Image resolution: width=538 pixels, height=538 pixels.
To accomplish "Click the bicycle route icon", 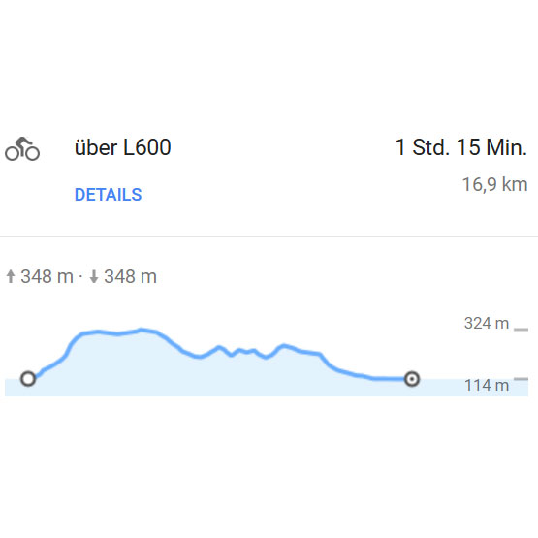I will [x=22, y=149].
